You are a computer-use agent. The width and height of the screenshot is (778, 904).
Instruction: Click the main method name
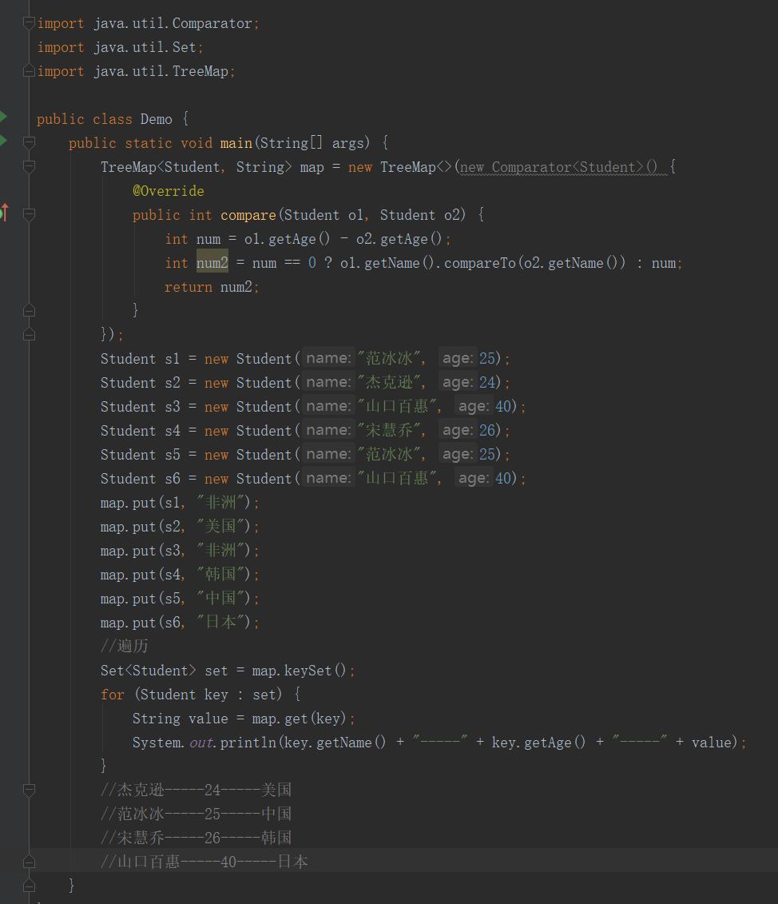tap(236, 143)
